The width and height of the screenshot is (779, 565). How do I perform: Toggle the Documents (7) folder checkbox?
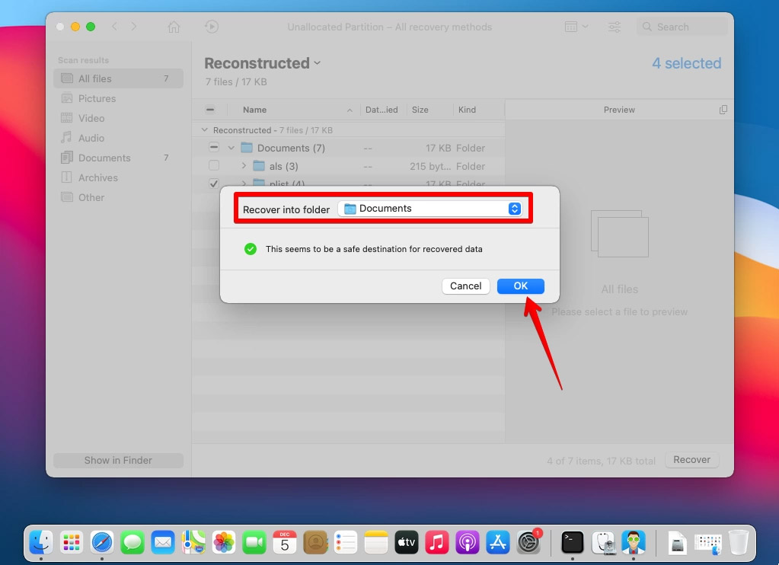click(214, 147)
